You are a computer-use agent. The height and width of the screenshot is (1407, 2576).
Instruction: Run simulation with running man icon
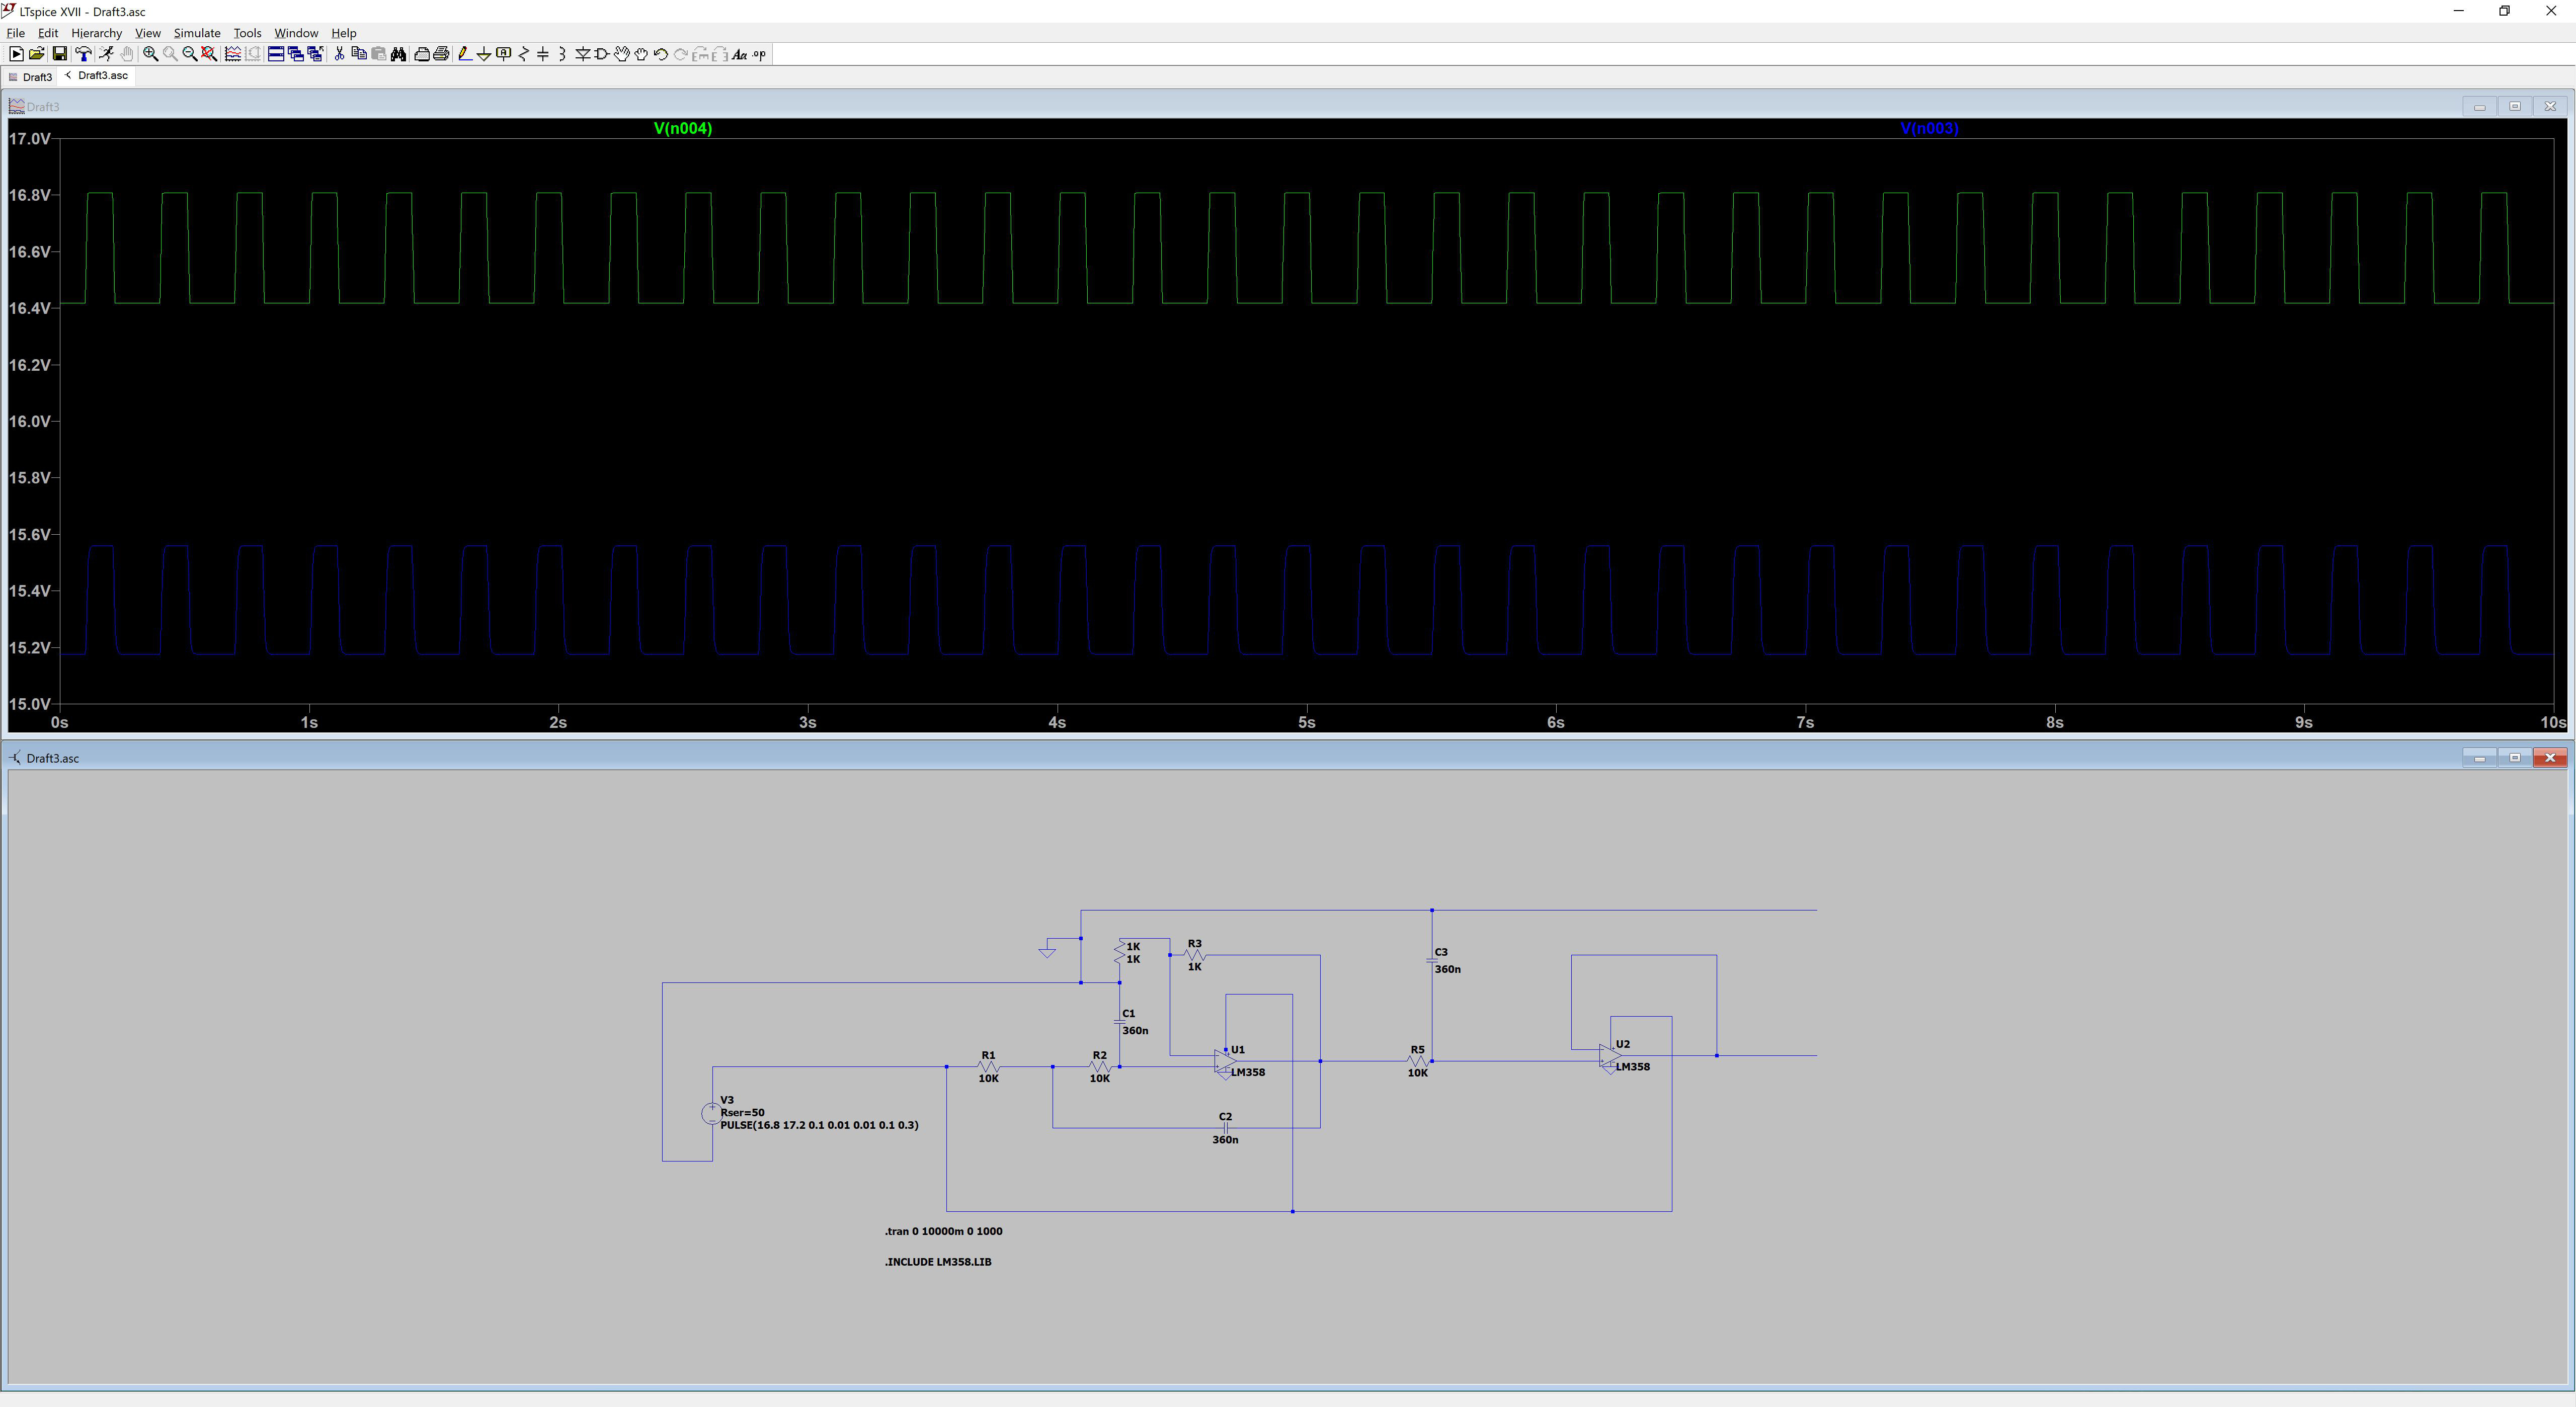[x=106, y=54]
